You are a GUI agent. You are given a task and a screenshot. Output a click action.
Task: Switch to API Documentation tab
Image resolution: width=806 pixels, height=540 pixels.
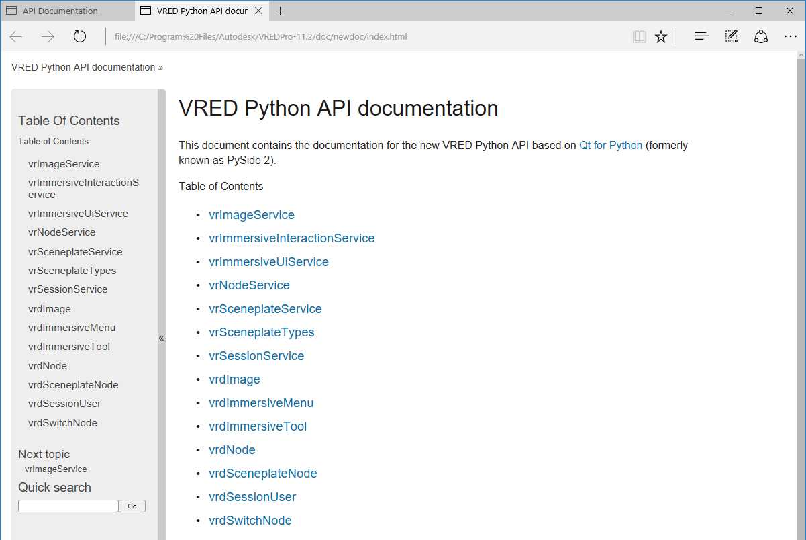coord(60,11)
